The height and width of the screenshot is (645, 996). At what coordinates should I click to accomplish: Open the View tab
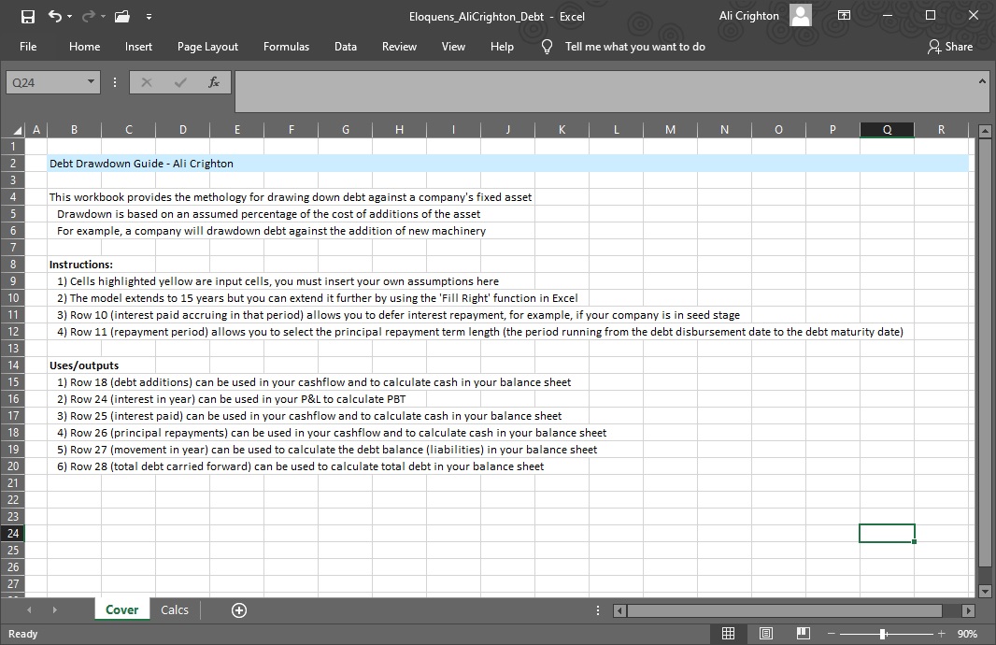coord(453,47)
